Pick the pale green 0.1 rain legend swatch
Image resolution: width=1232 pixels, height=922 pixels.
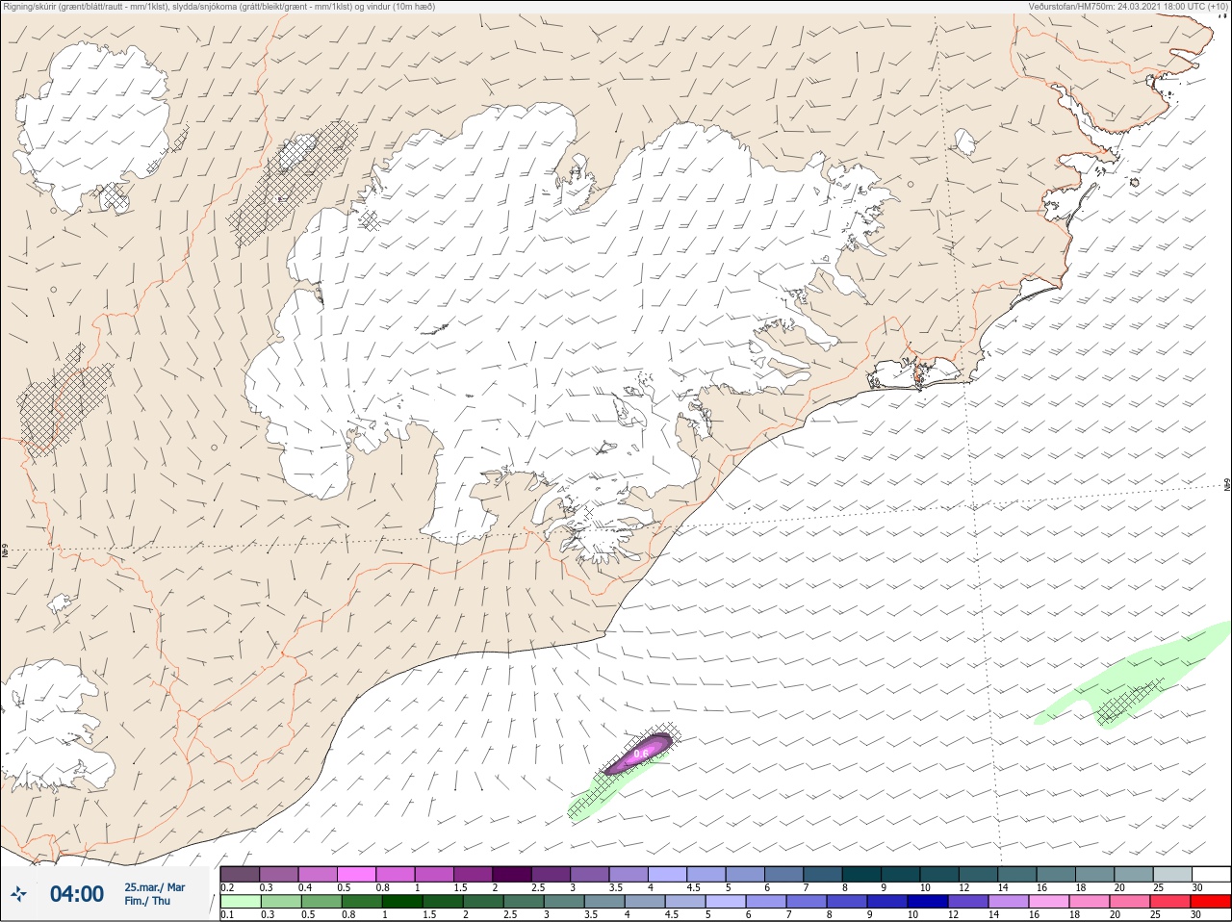[240, 902]
